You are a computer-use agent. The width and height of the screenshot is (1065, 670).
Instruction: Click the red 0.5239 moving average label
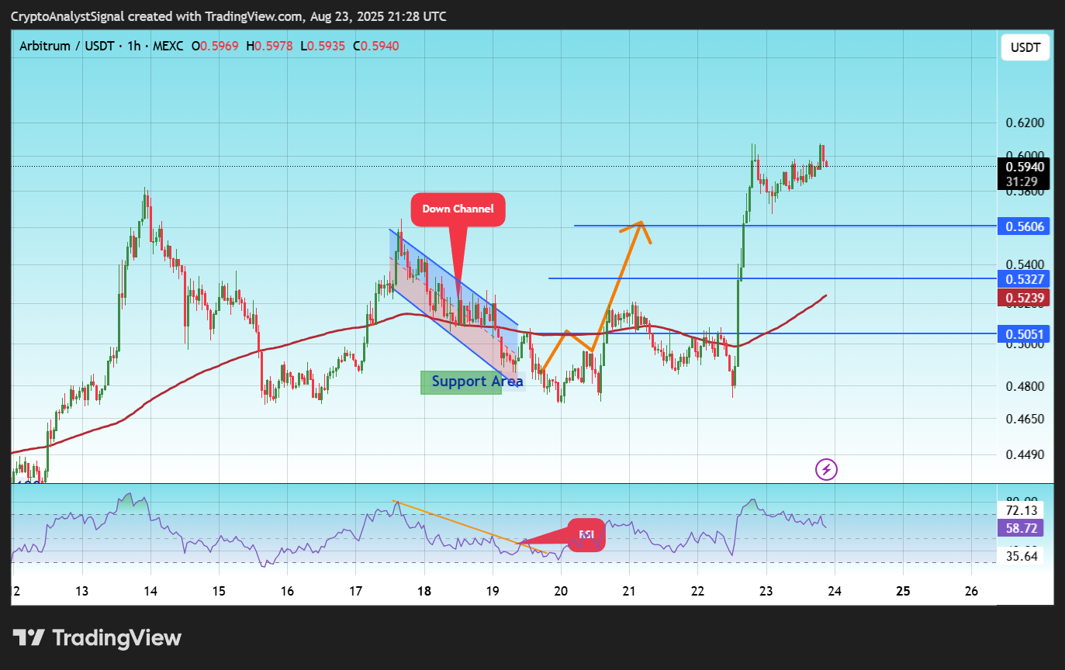(x=1024, y=298)
